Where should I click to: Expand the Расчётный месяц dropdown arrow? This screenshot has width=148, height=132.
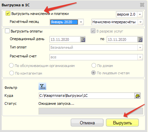point(81,22)
